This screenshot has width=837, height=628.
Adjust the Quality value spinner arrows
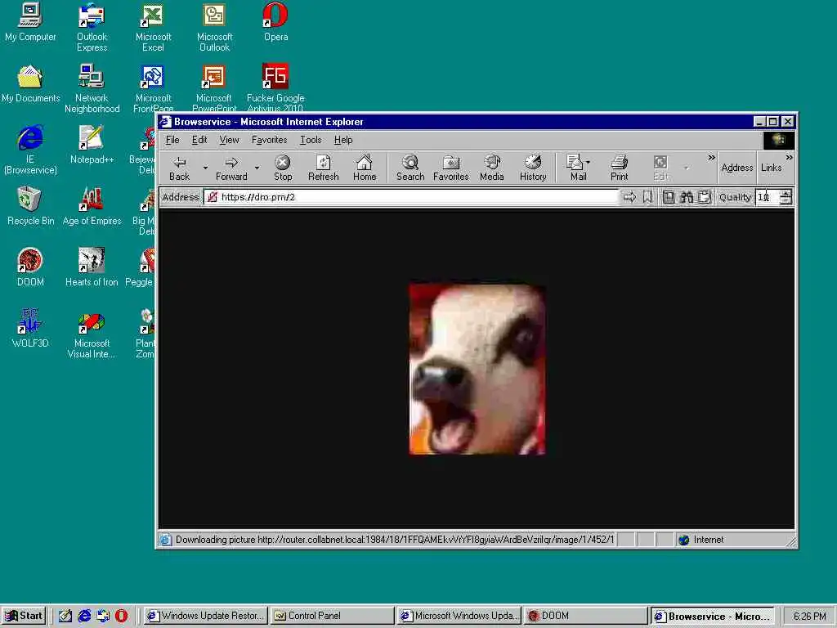[x=786, y=197]
